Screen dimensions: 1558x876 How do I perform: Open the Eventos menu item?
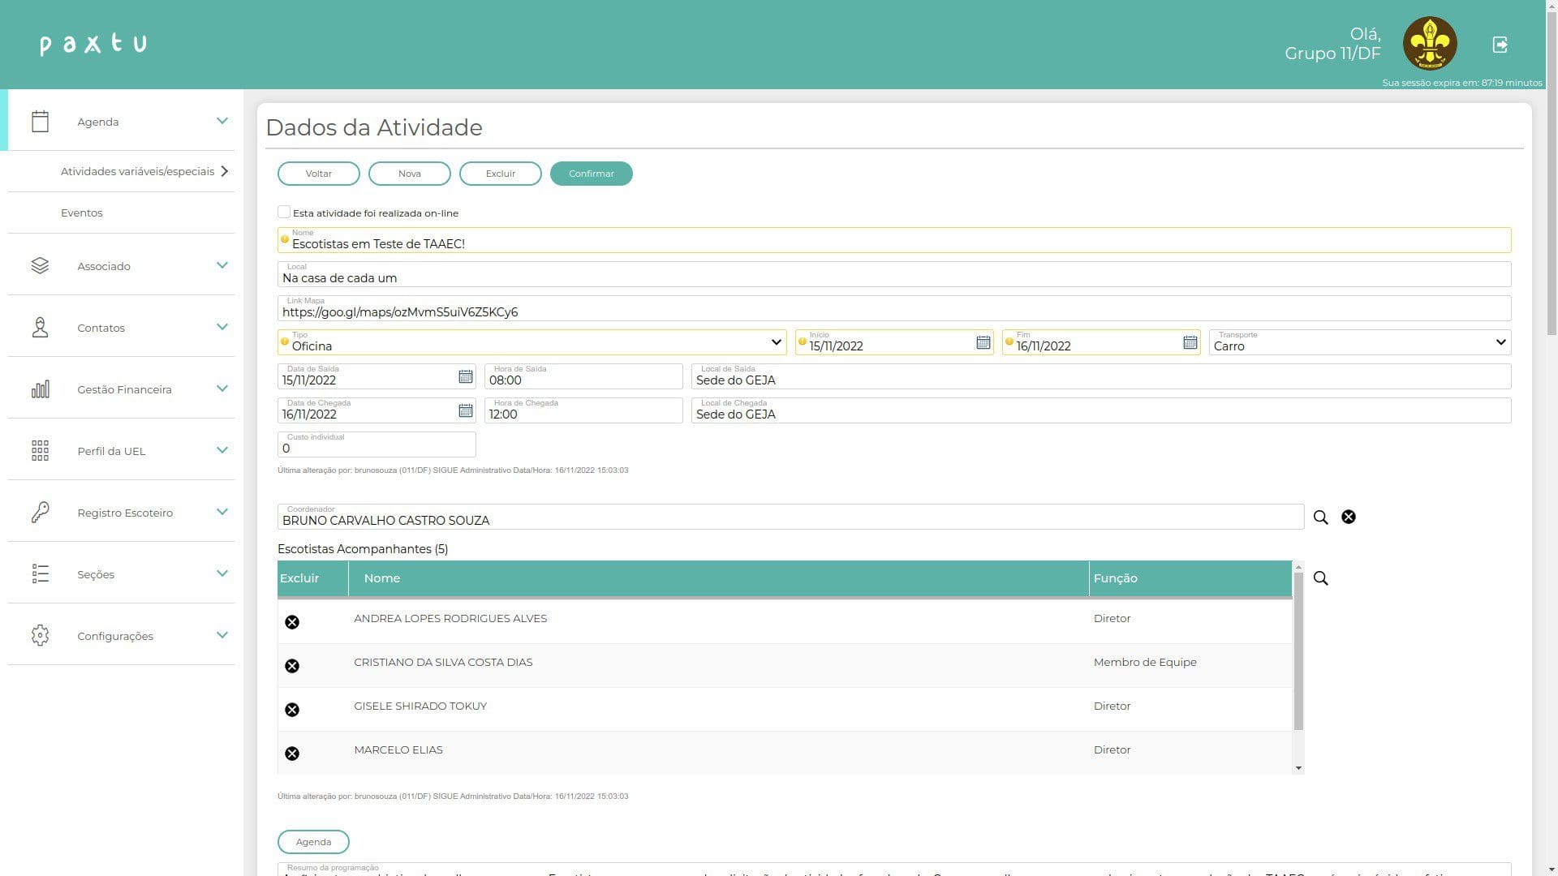click(82, 213)
